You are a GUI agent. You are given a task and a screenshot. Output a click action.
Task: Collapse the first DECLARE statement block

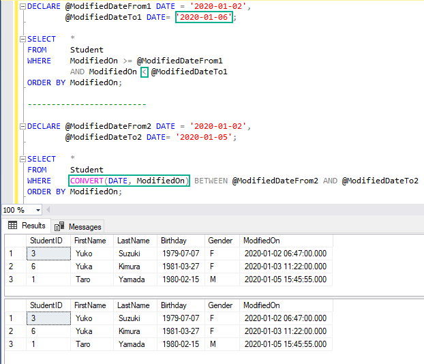coord(23,7)
